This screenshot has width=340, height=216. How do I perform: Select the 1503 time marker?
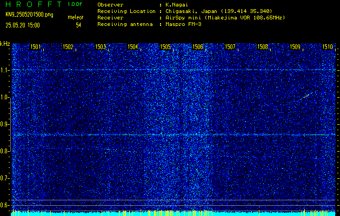pos(101,47)
